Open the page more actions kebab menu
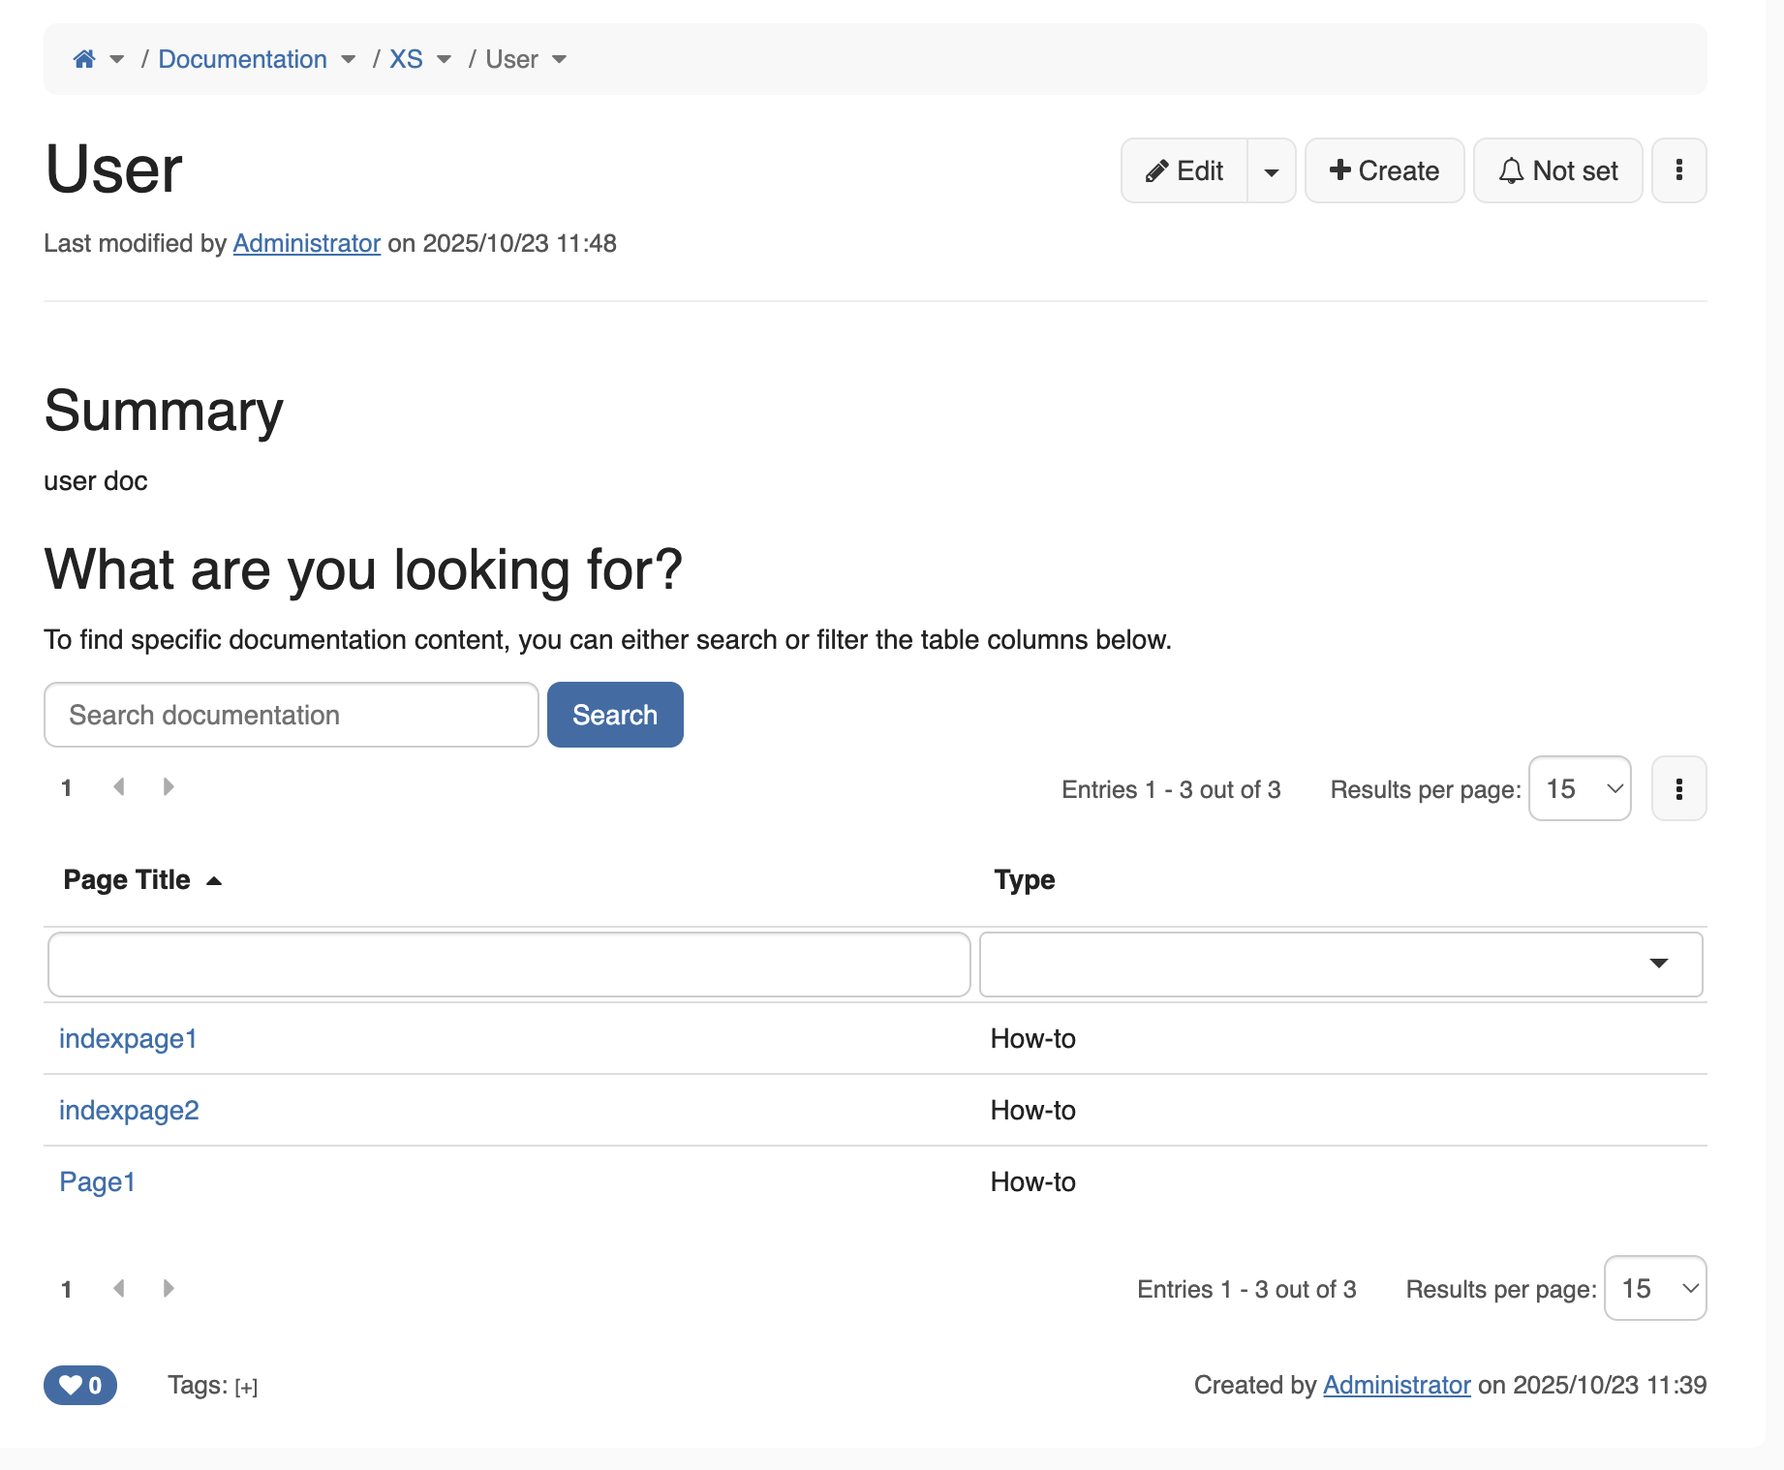 1678,170
